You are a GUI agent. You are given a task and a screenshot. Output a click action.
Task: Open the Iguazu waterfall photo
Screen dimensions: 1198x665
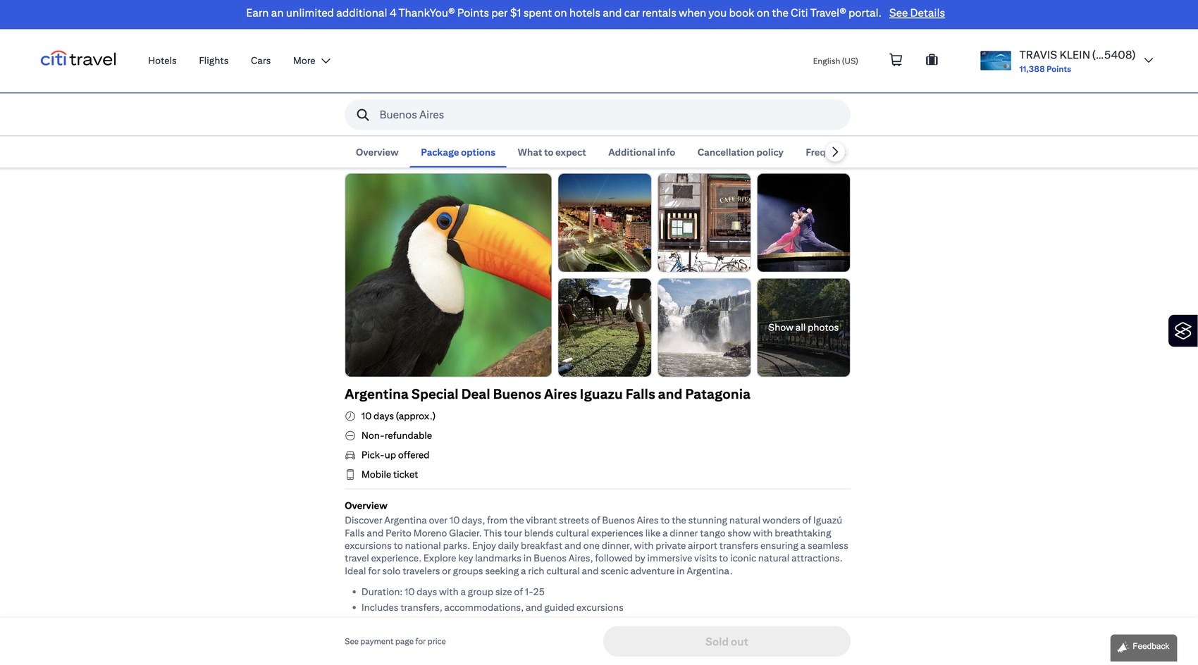point(704,328)
